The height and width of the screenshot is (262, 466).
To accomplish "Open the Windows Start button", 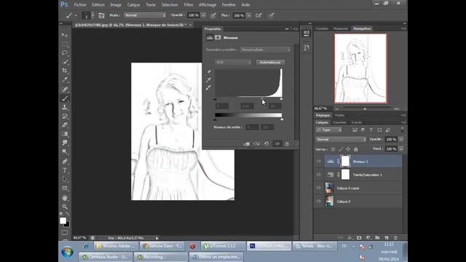I will tap(68, 252).
